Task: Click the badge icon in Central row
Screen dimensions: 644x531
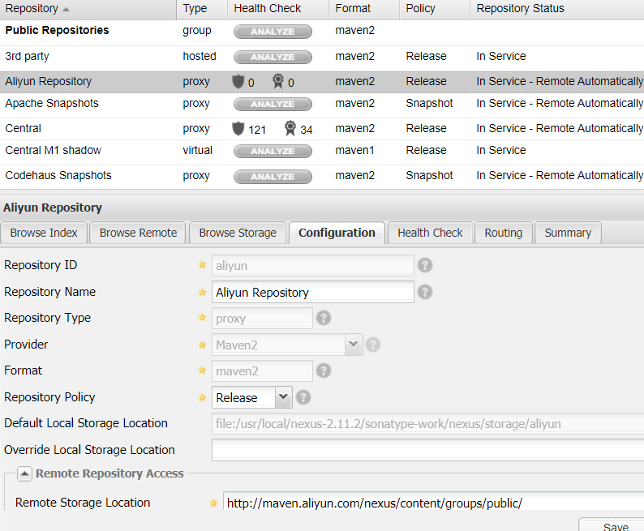Action: 290,128
